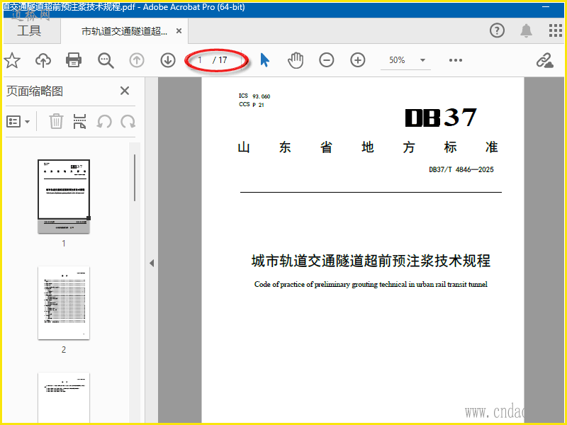The height and width of the screenshot is (425, 567).
Task: Select the page 1 thumbnail
Action: (x=64, y=196)
